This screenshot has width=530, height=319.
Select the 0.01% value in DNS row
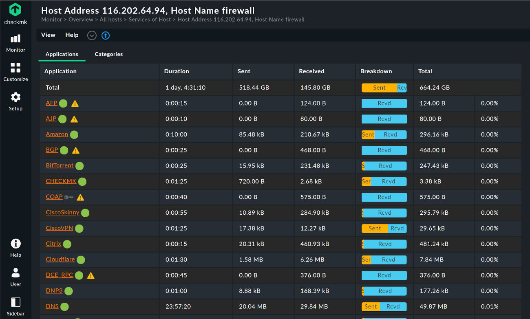(490, 306)
